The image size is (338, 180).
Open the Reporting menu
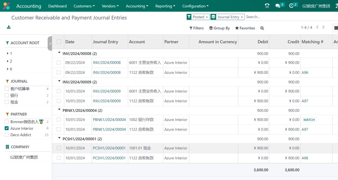165,6
